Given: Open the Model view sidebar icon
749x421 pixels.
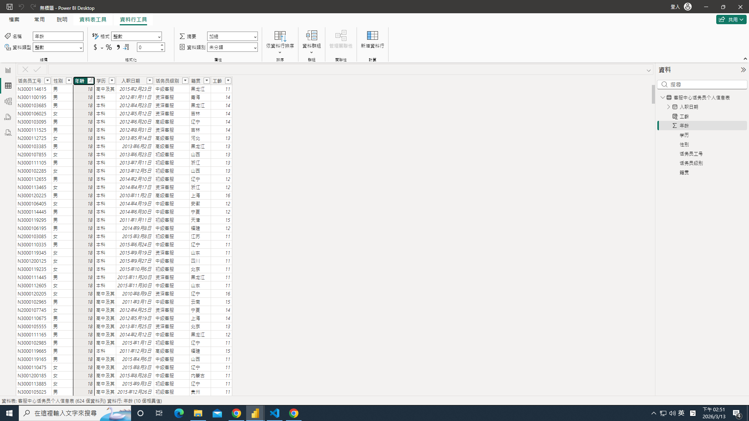Looking at the screenshot, I should point(8,101).
